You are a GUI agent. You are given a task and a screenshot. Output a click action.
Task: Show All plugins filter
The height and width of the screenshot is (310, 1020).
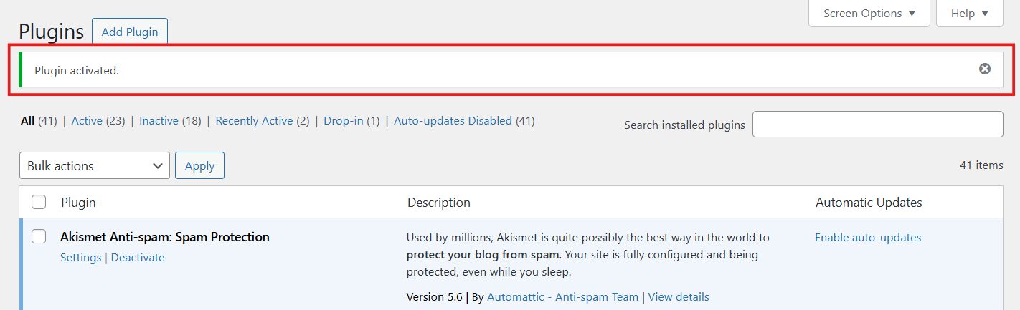click(x=28, y=121)
